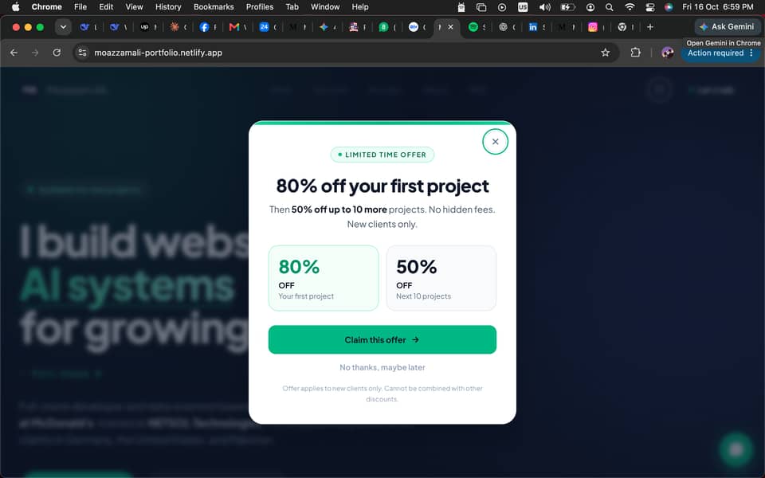Open the Bookmarks menu
Screen dimensions: 765x478
click(214, 7)
